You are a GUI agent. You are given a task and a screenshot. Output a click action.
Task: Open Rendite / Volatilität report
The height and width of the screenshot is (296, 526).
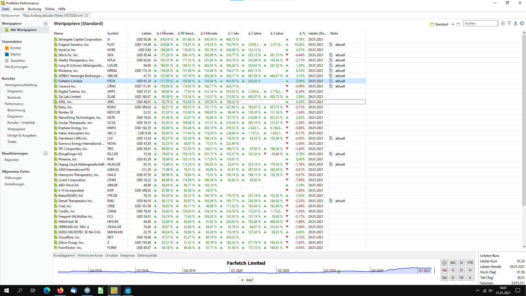click(21, 123)
